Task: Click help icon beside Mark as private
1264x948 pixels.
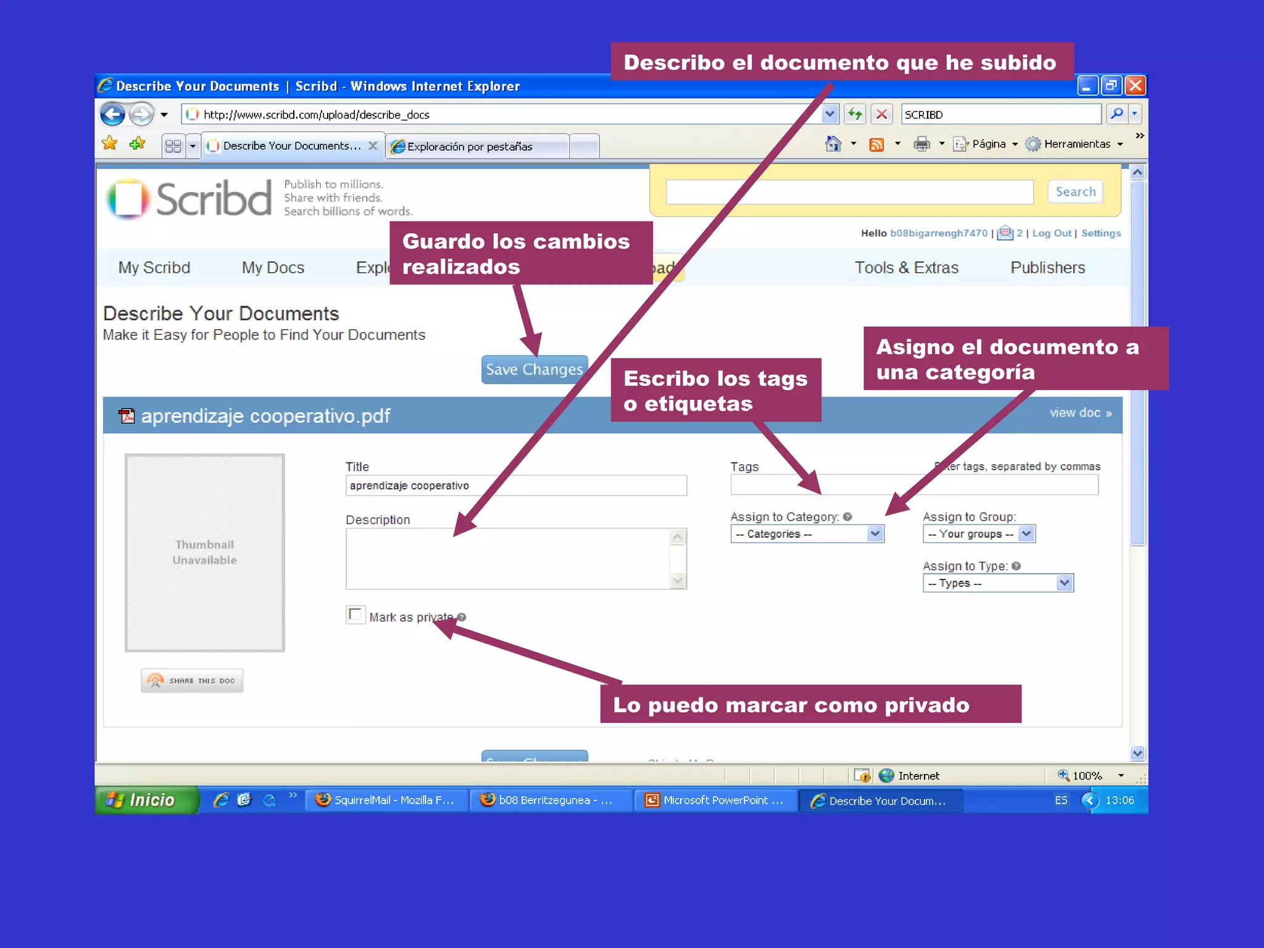Action: coord(462,617)
